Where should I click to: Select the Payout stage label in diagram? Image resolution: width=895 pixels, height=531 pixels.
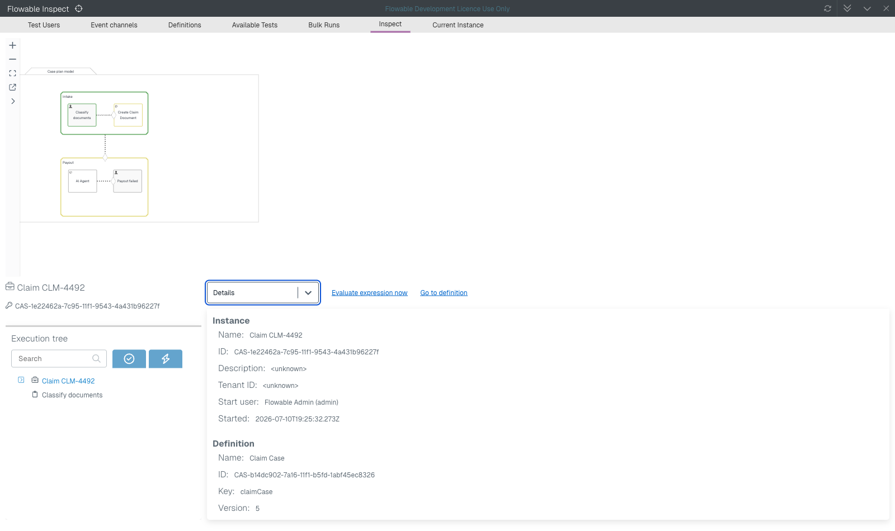coord(68,163)
